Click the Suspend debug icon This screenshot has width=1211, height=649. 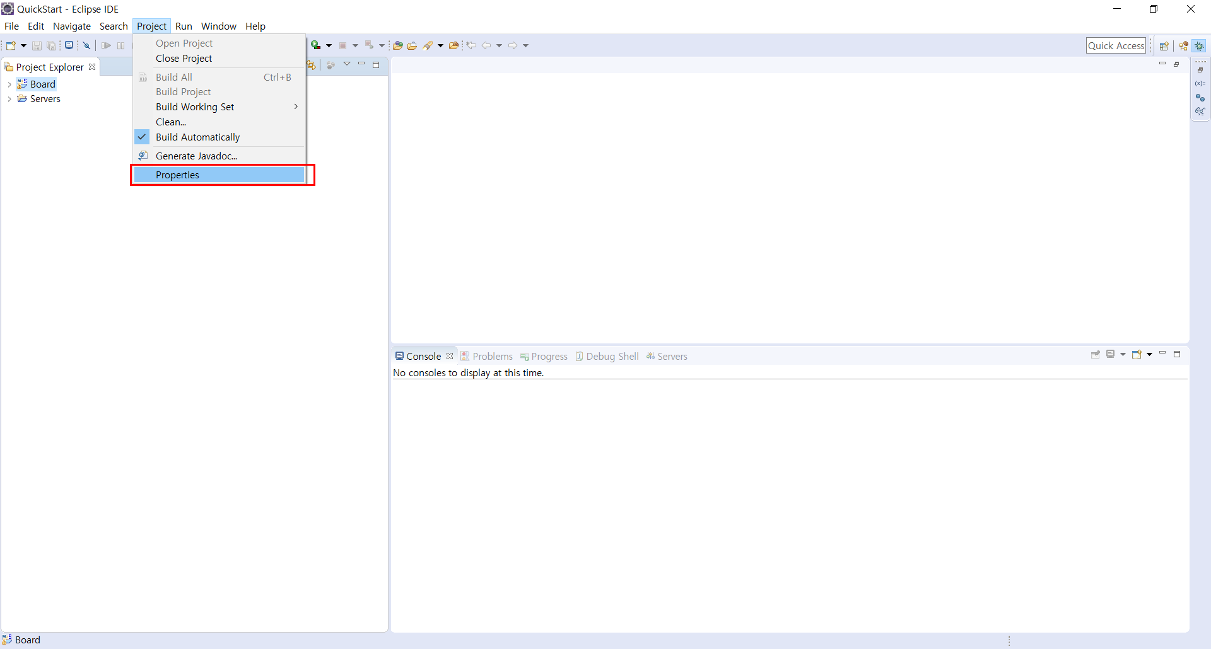(121, 45)
